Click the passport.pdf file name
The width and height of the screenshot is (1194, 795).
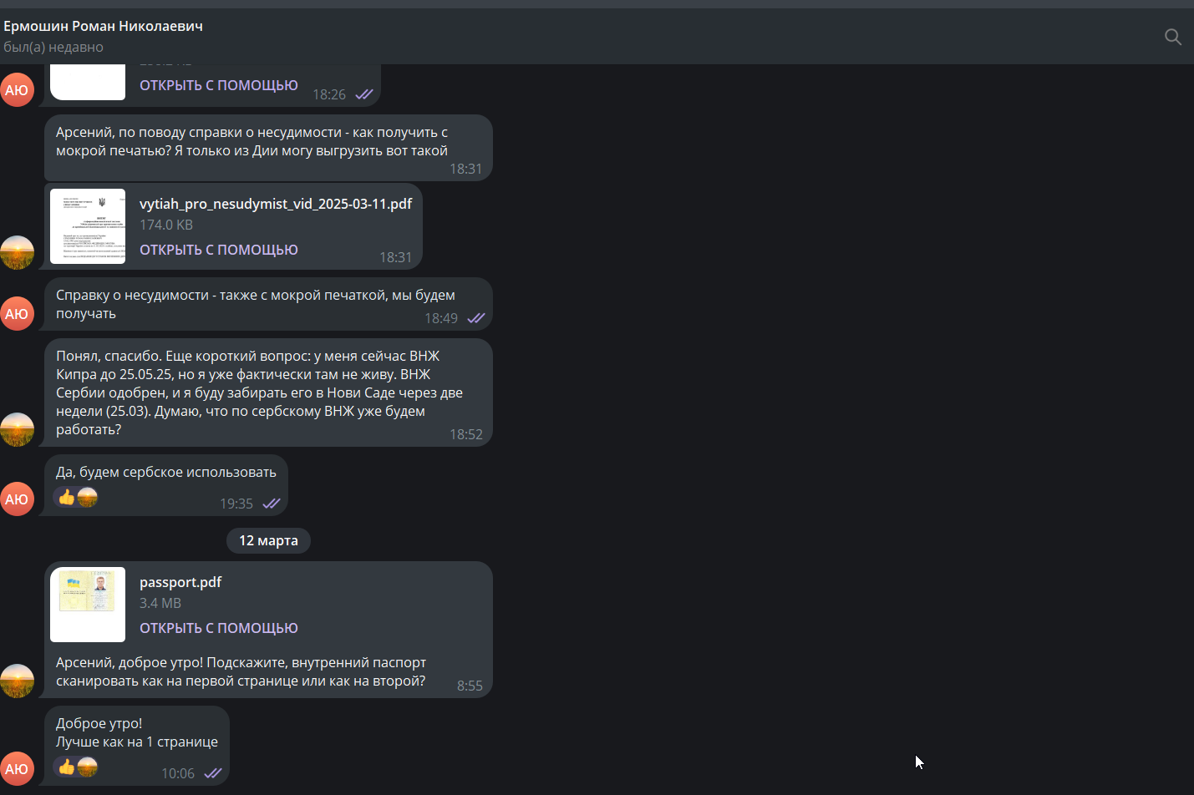point(180,582)
